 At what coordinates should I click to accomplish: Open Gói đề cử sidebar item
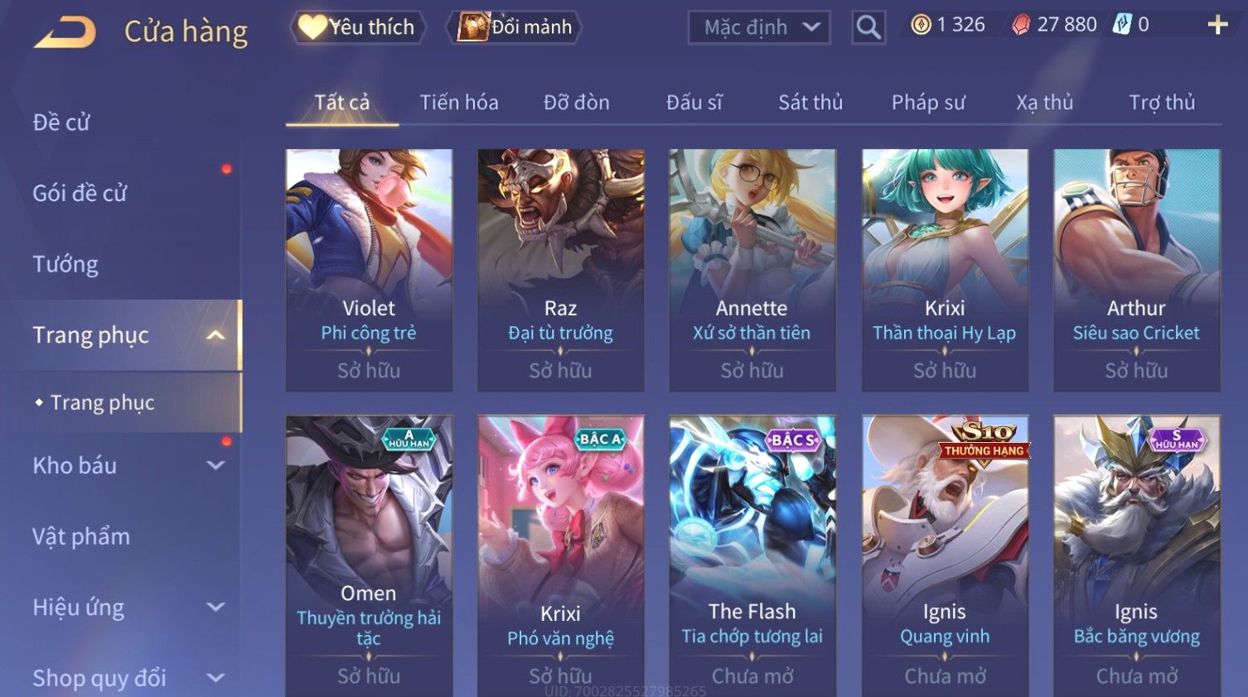[80, 193]
